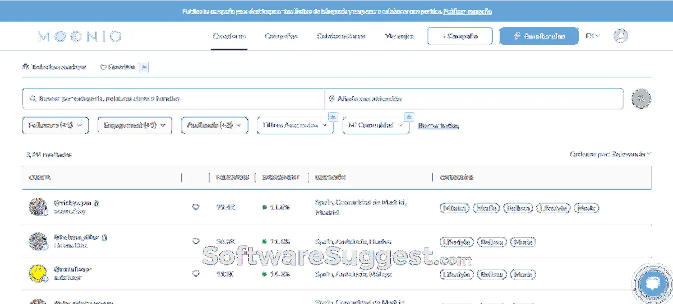Image resolution: width=673 pixels, height=304 pixels.
Task: Open the user profile avatar menu
Action: click(x=620, y=36)
